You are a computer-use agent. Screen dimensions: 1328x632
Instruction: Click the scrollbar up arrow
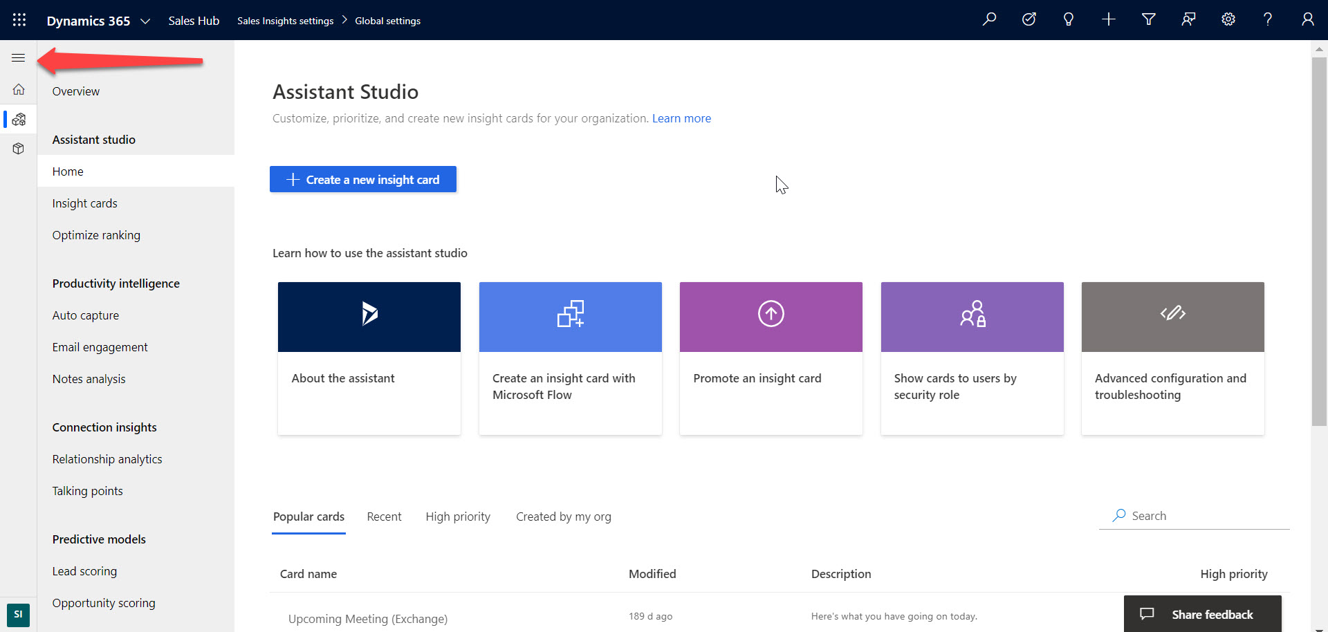click(x=1319, y=49)
